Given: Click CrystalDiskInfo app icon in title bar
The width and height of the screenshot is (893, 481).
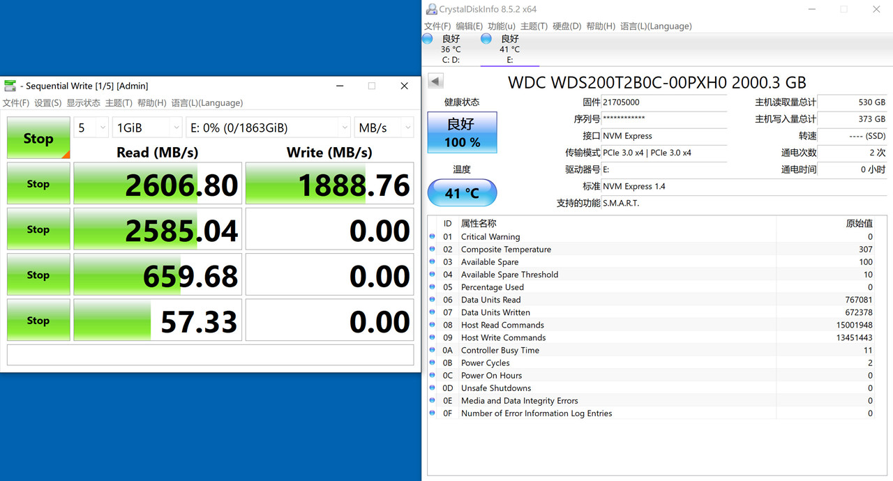Looking at the screenshot, I should (431, 9).
